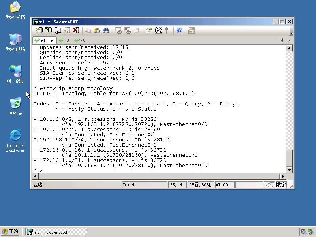The width and height of the screenshot is (316, 237).
Task: Click the Keymap Editor icon
Action: [158, 30]
